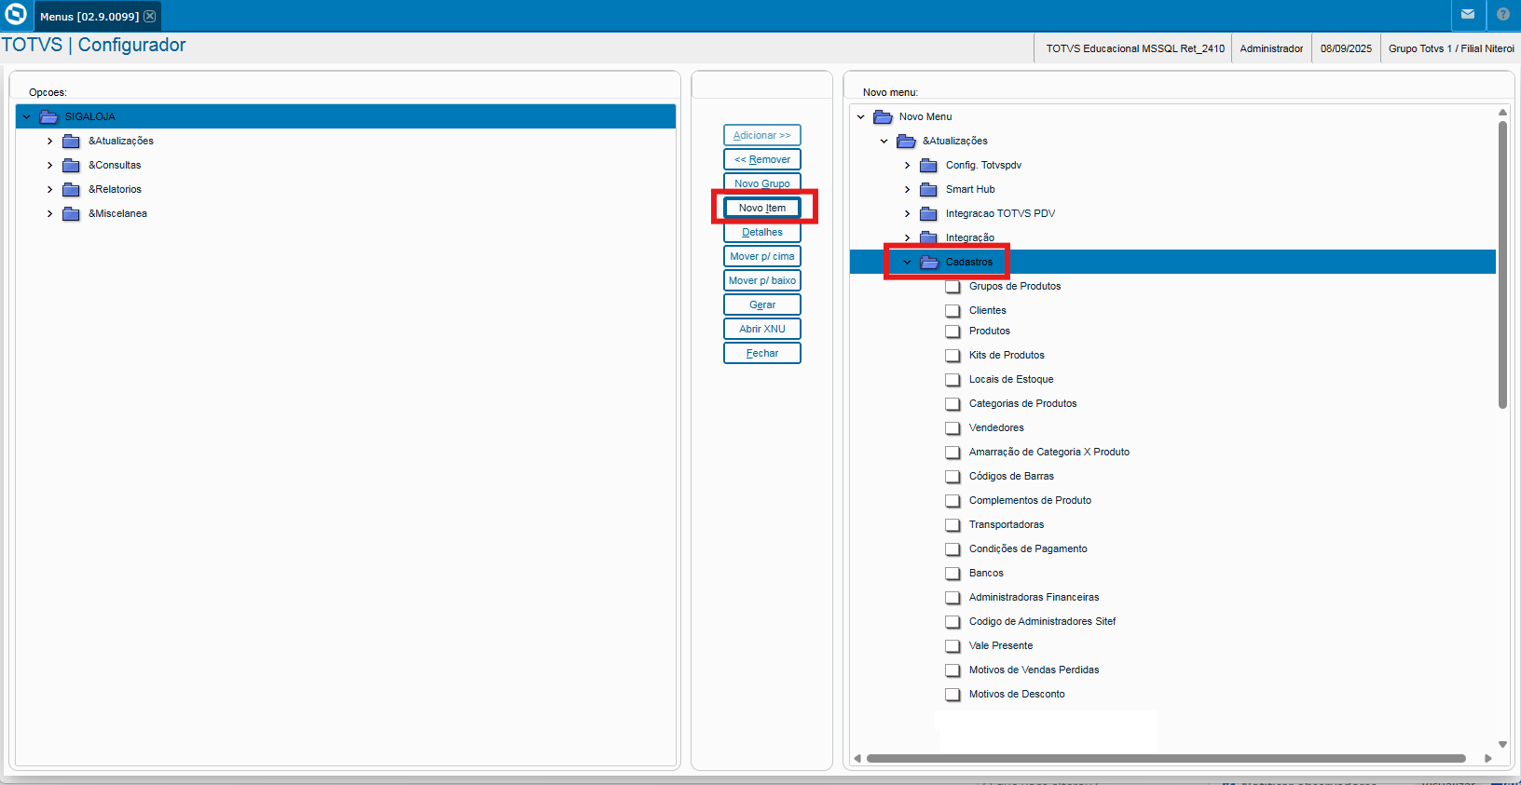Check the Categorias de Produtos checkbox
1521x785 pixels.
click(x=952, y=403)
